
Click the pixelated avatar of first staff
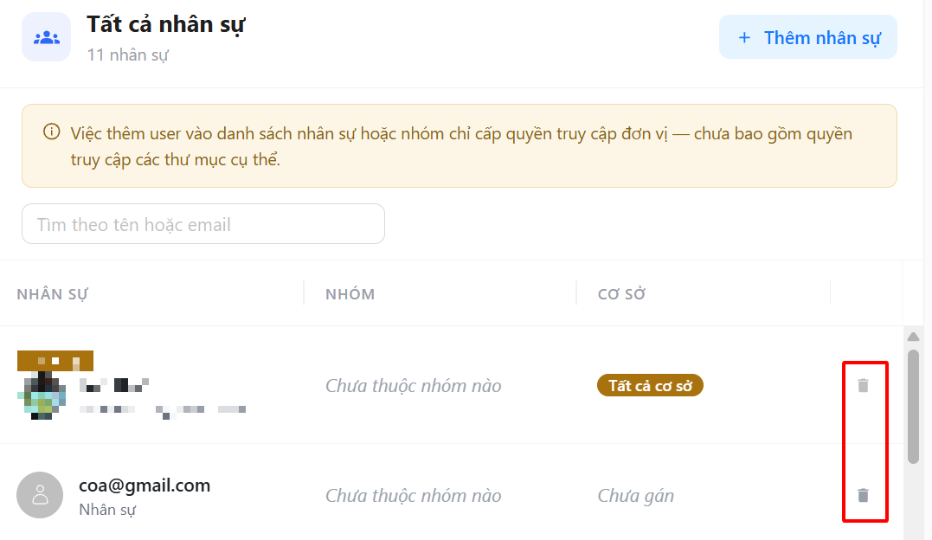pos(42,394)
